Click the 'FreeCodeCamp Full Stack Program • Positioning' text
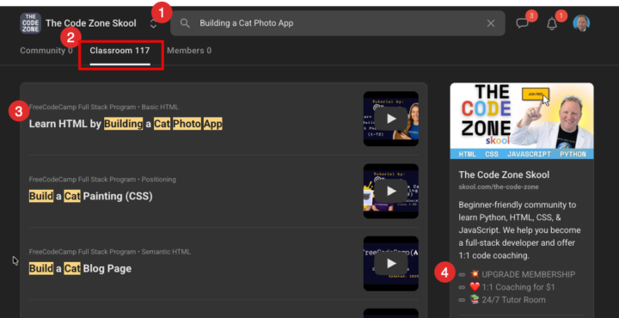This screenshot has height=318, width=619. pos(102,180)
